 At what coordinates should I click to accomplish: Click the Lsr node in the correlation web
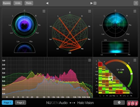coord(51,39)
